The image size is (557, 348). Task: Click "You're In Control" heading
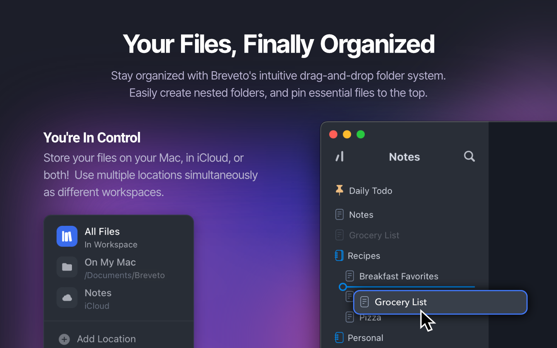pyautogui.click(x=92, y=138)
